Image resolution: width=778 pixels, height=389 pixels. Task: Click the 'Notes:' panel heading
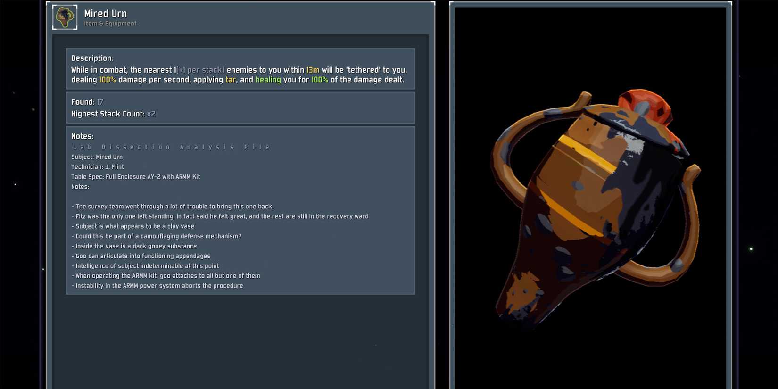[82, 136]
